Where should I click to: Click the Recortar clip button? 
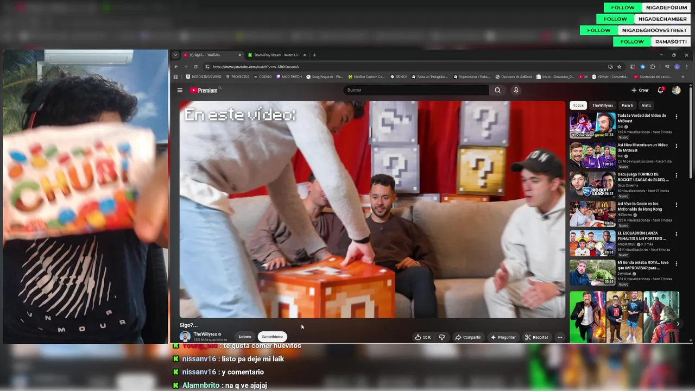pyautogui.click(x=537, y=337)
